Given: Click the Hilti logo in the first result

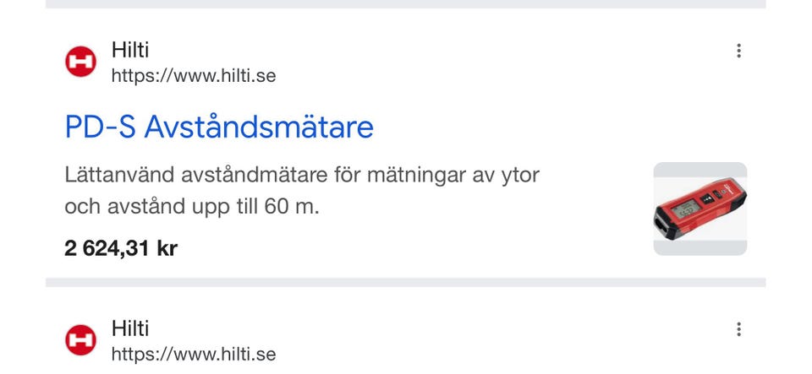Looking at the screenshot, I should click(x=81, y=62).
